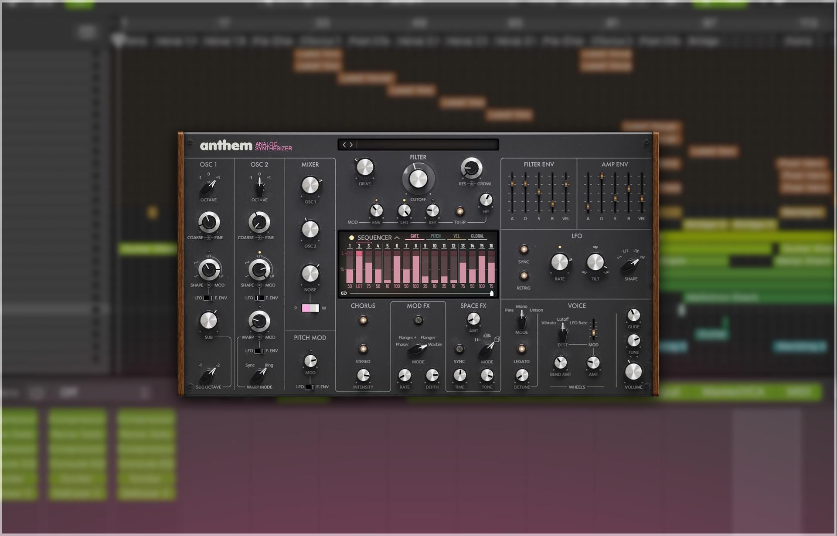Click the filter KEY tracking knob
Viewport: 837px width, 536px height.
tap(432, 211)
